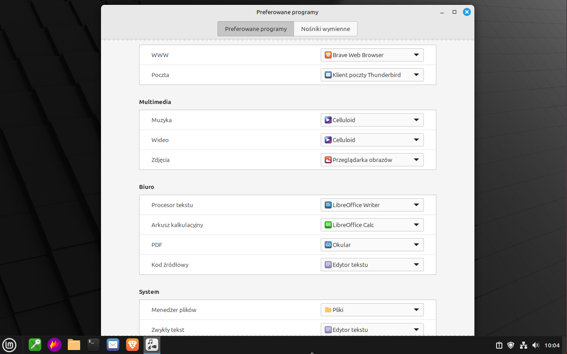Screen dimensions: 567x354
Task: Maximize the Preferowane programy window
Action: [454, 12]
